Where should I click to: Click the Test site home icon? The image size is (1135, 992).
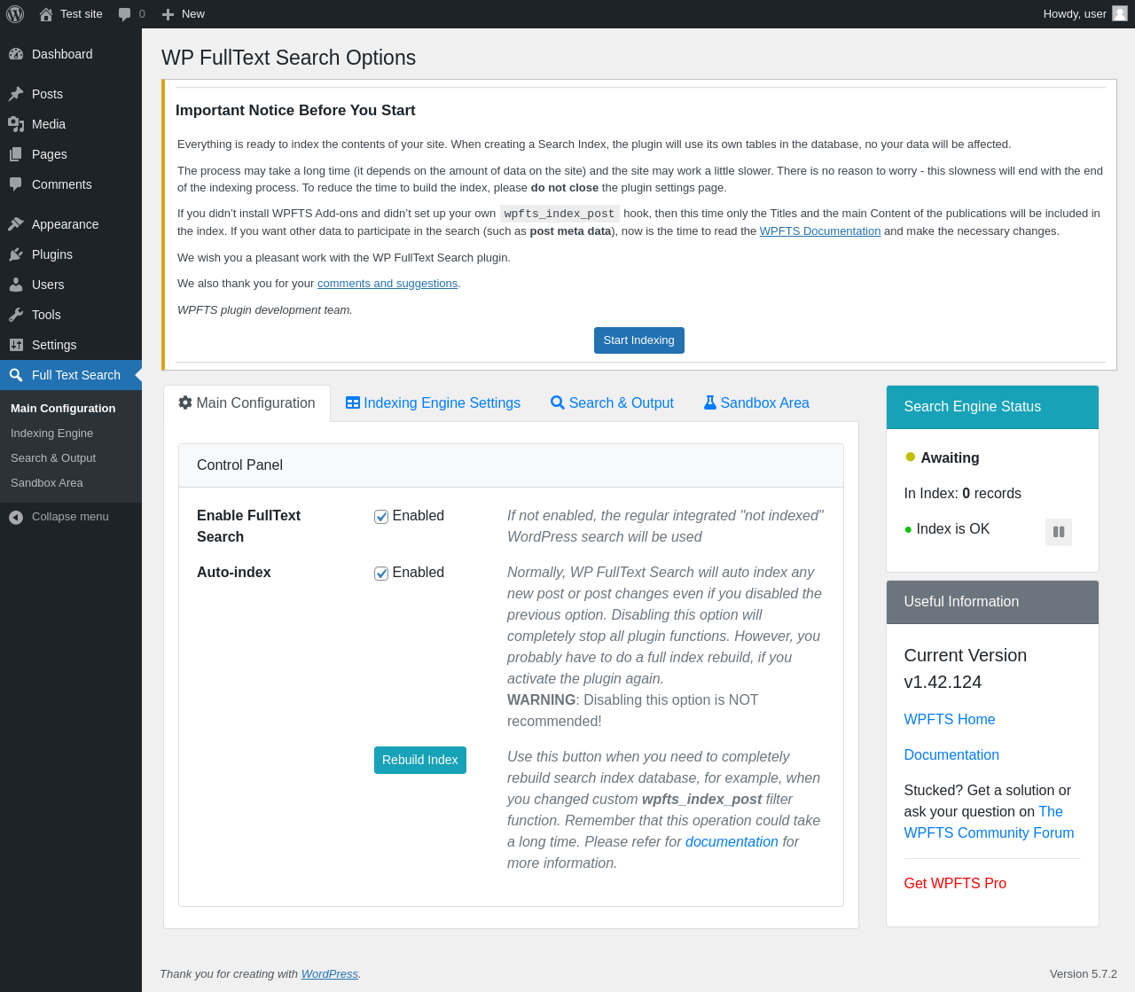coord(46,14)
